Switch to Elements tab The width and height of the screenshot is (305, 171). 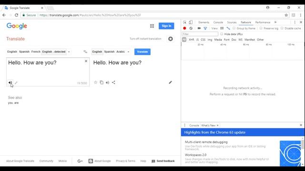pyautogui.click(x=203, y=22)
